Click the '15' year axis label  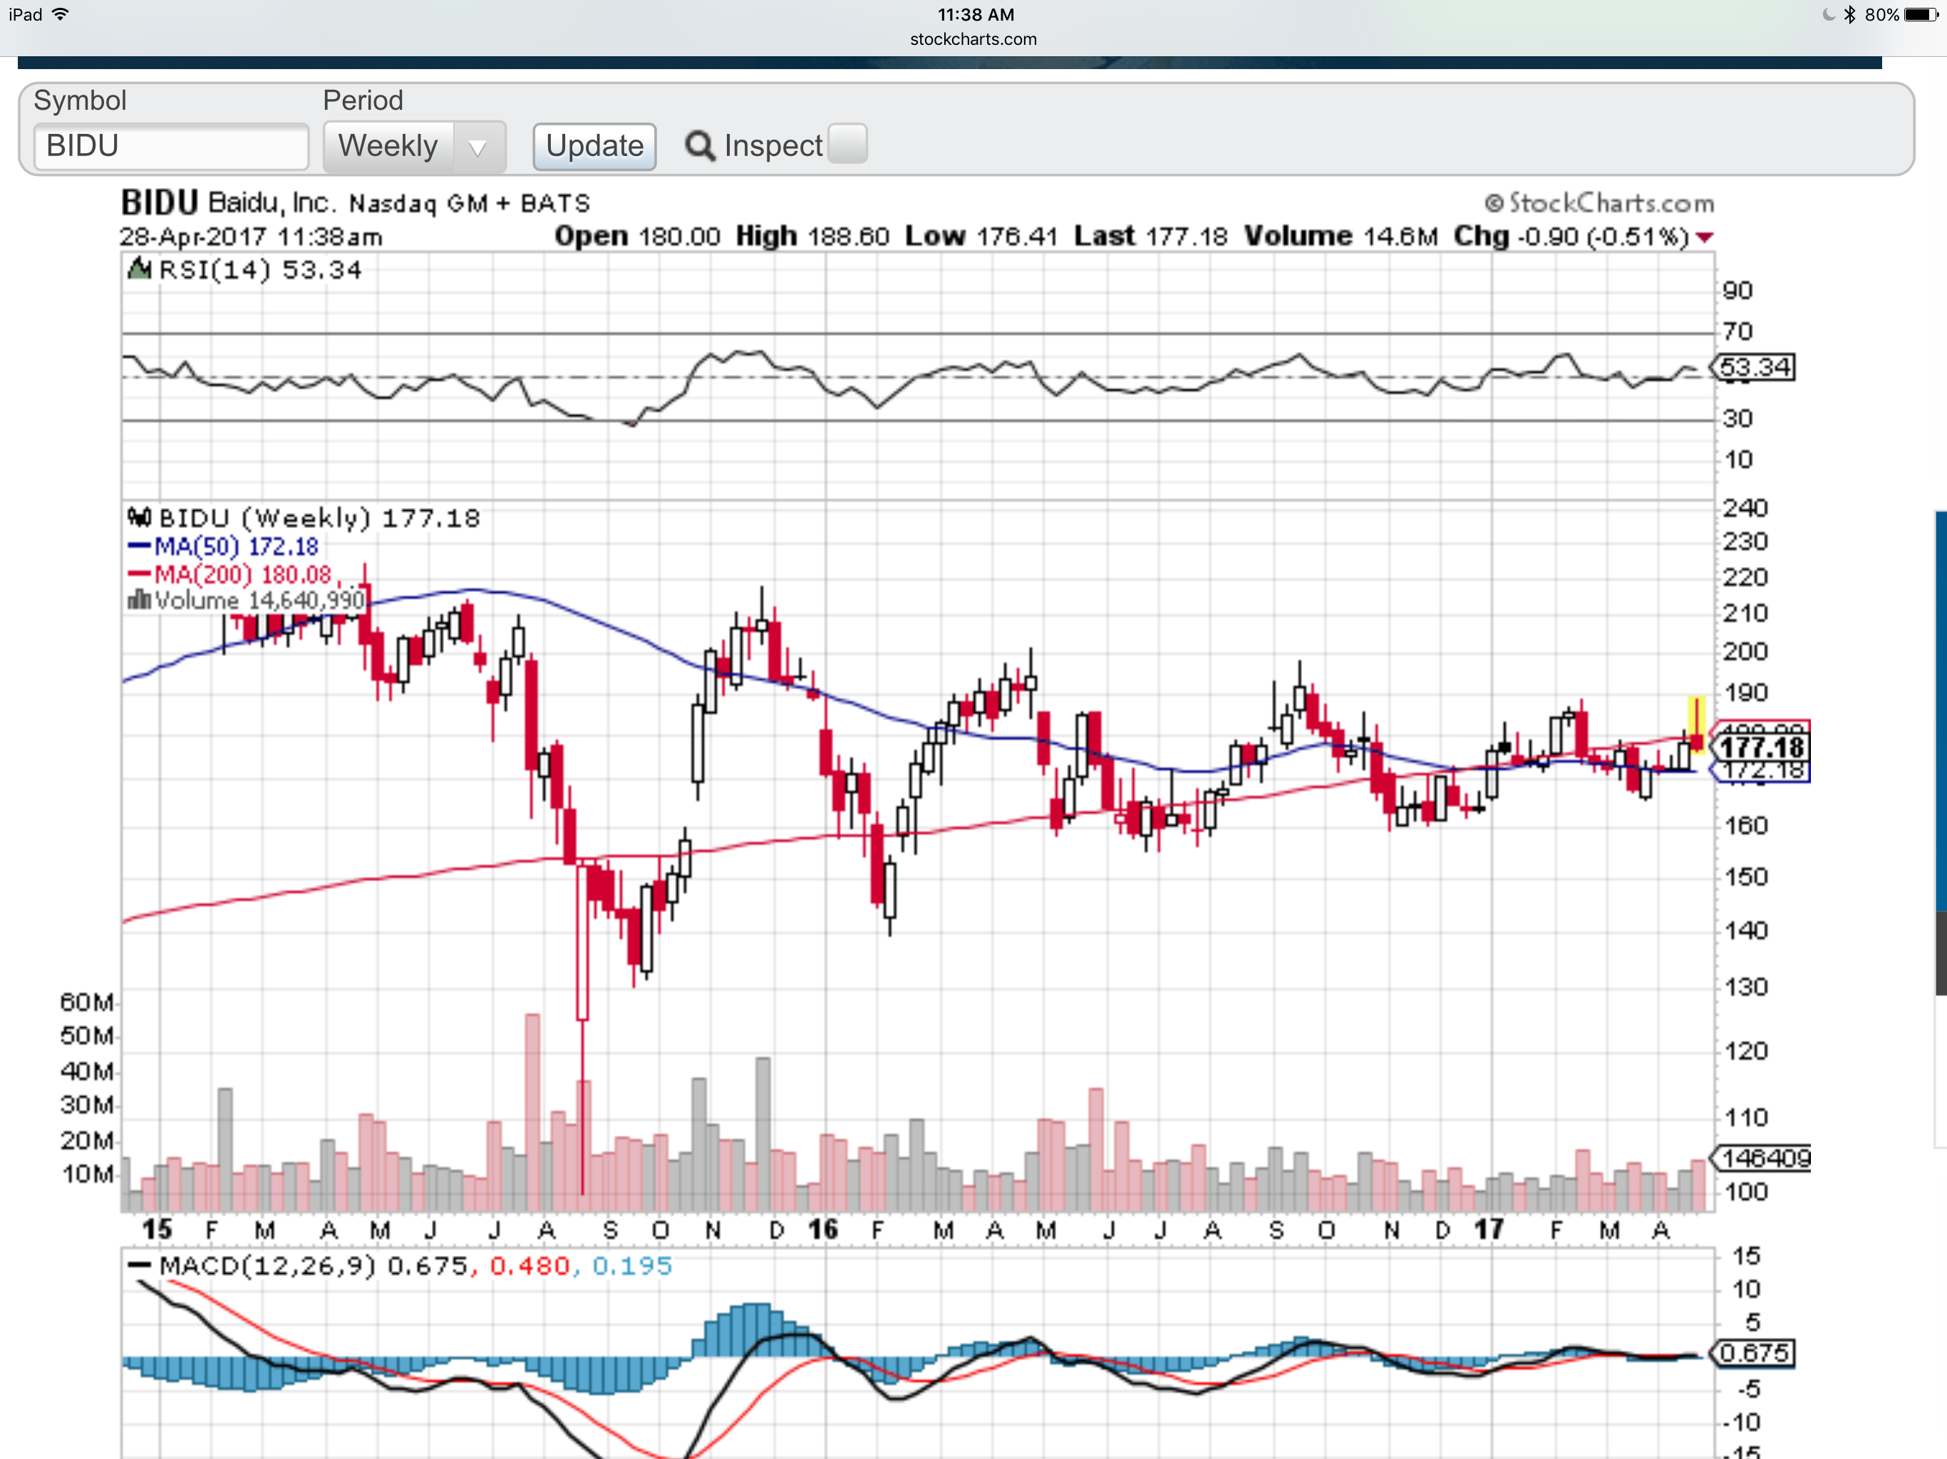point(157,1230)
